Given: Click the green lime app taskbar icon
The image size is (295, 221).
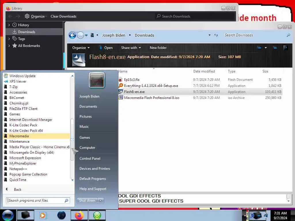Looking at the screenshot, I should point(97,215).
